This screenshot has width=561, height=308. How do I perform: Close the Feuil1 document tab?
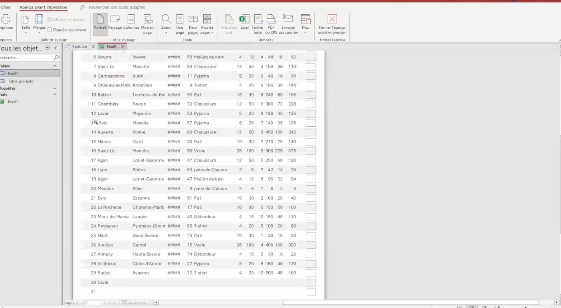point(123,47)
